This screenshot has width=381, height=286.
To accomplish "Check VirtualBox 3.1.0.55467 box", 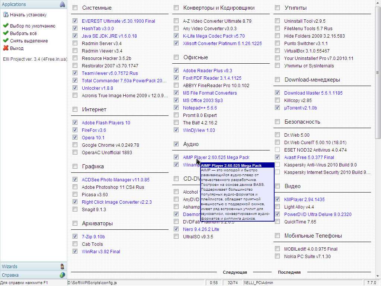I will pos(277,51).
